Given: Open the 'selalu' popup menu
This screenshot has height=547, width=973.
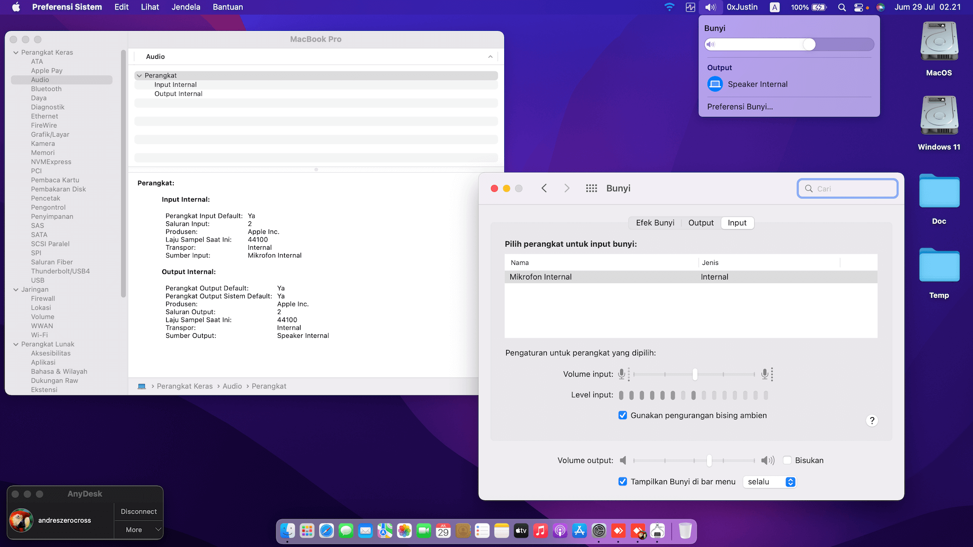Looking at the screenshot, I should pos(770,482).
